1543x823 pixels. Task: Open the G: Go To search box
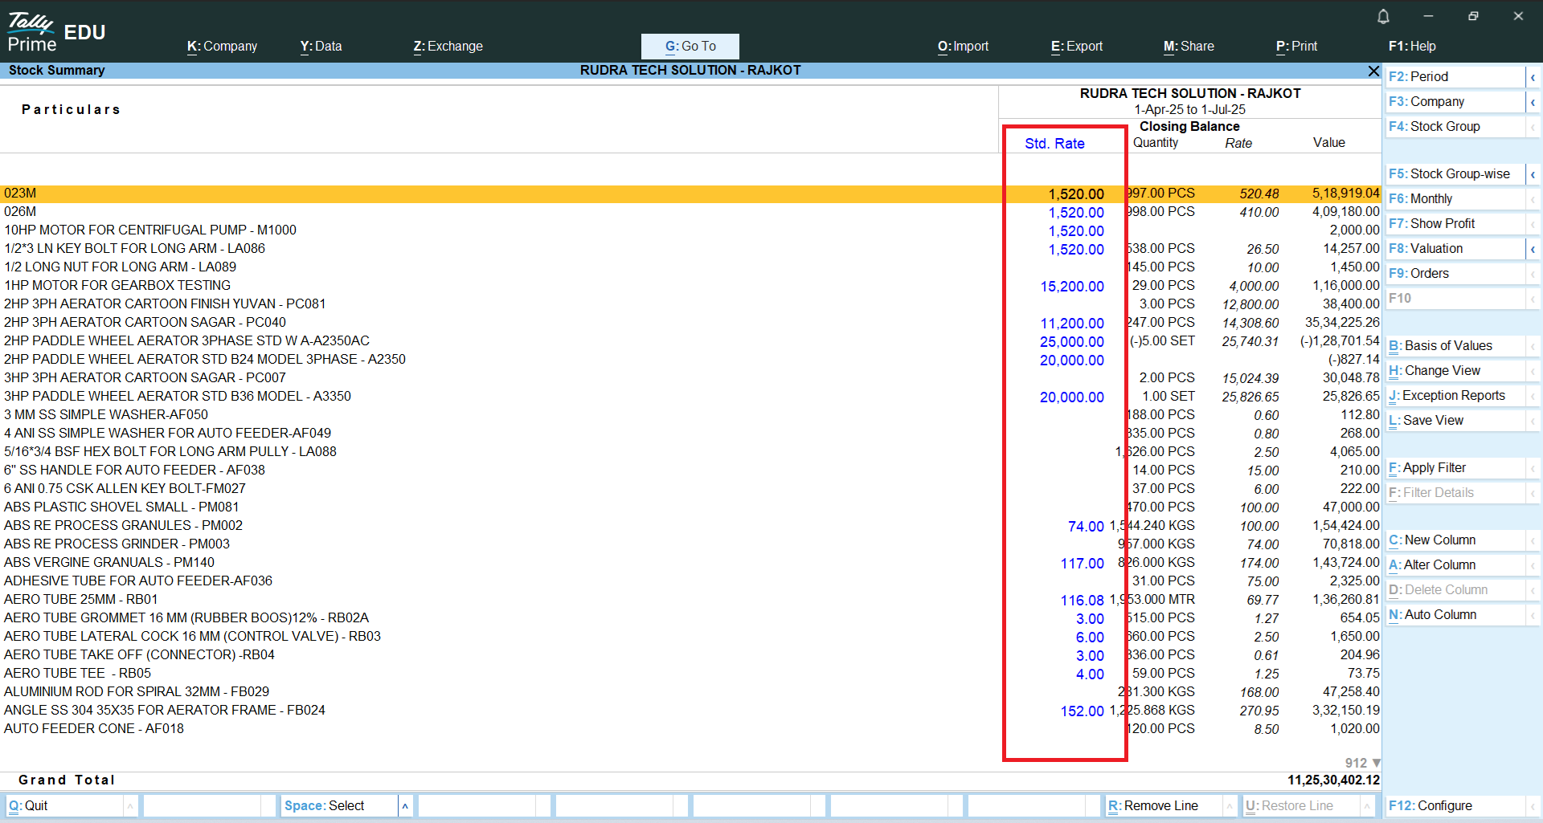690,47
